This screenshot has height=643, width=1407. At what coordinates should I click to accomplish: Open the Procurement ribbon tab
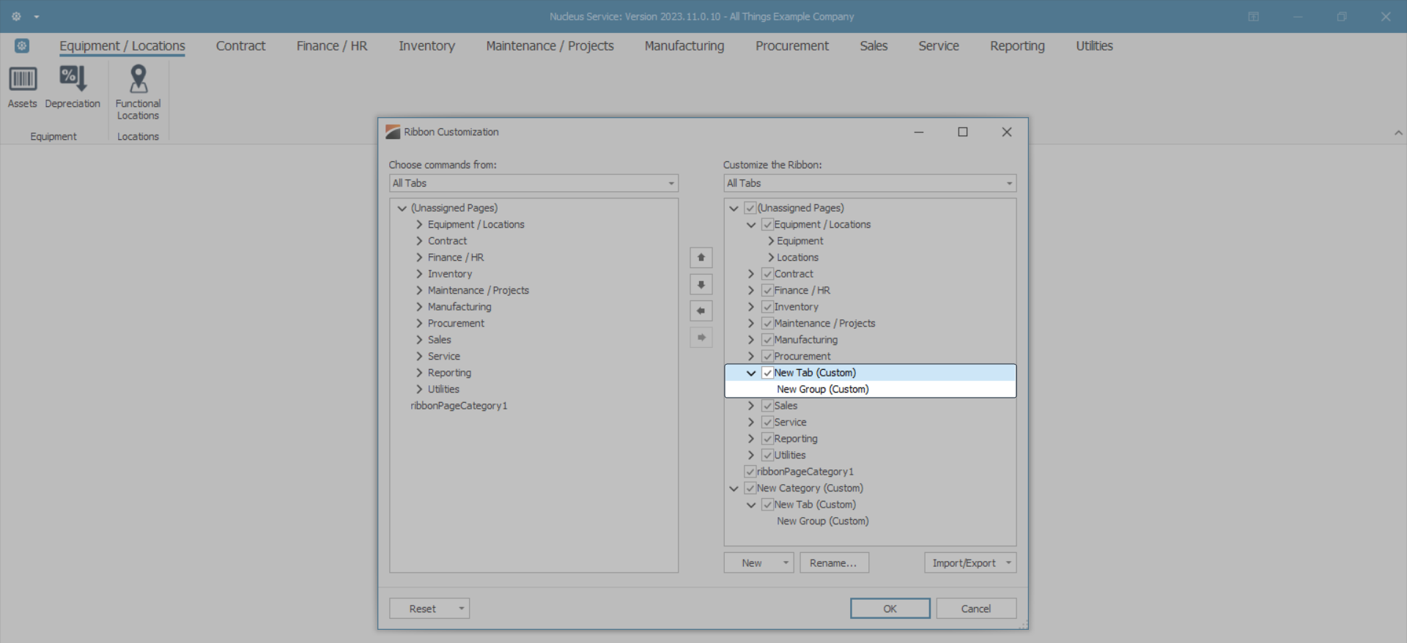pyautogui.click(x=792, y=46)
